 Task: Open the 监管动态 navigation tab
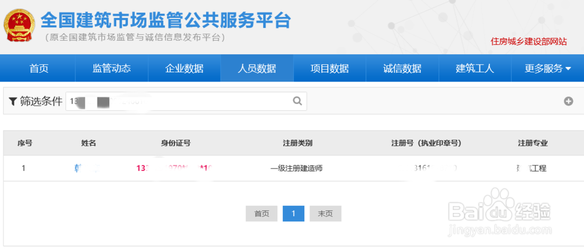pyautogui.click(x=112, y=68)
